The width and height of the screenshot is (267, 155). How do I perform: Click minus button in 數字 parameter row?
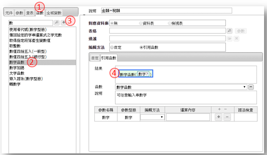point(227,117)
